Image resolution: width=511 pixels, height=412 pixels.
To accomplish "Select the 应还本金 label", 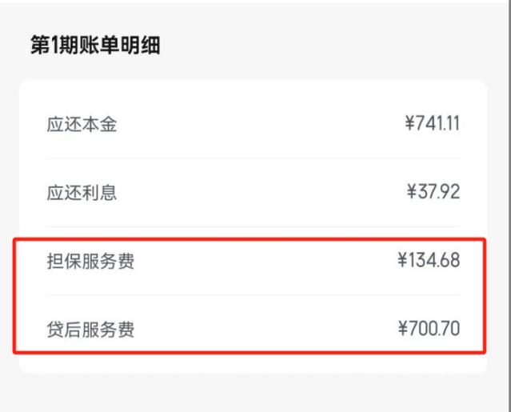I will 82,125.
